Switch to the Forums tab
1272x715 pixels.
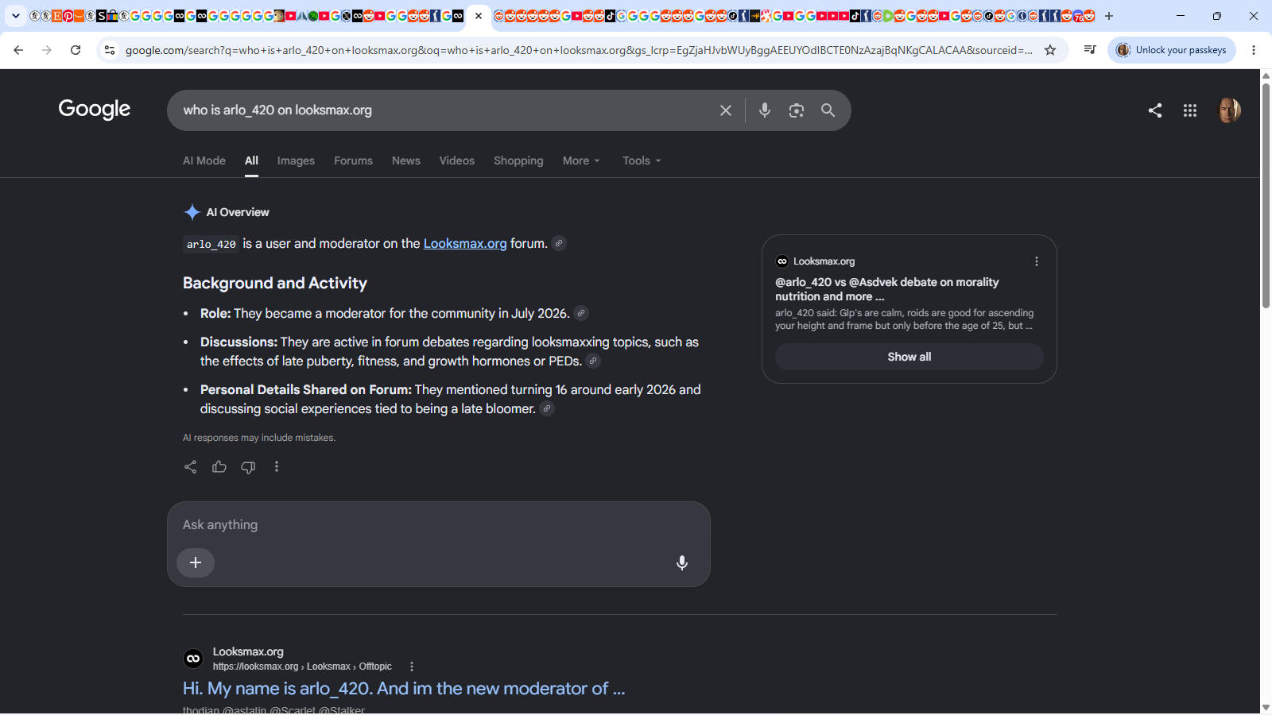click(353, 160)
